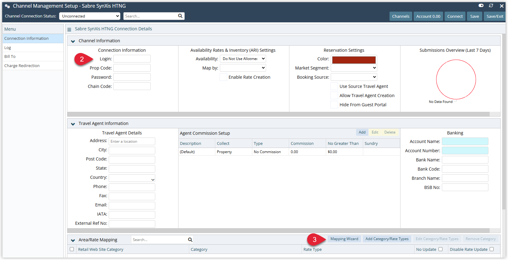Tick the No Update checkbox
Image resolution: width=508 pixels, height=260 pixels.
(441, 249)
